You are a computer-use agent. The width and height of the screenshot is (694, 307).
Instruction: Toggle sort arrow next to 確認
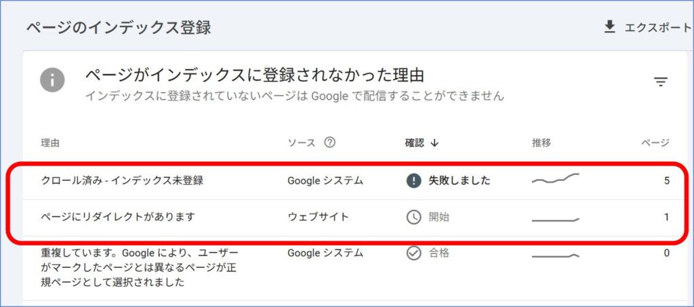(x=434, y=142)
